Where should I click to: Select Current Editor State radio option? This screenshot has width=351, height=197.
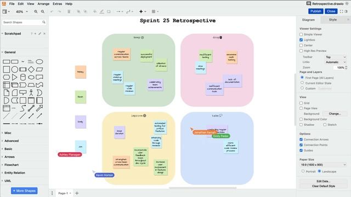coord(302,83)
